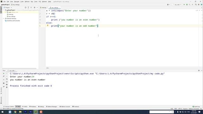Open the Edit menu
203x114 pixels.
point(8,2)
